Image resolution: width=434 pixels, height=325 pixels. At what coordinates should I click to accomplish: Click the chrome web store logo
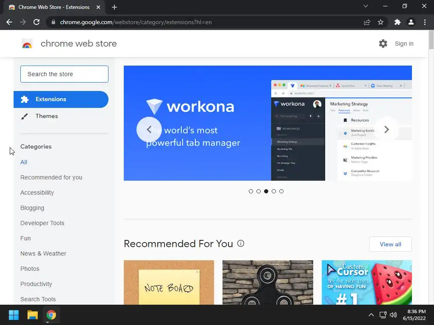click(27, 44)
